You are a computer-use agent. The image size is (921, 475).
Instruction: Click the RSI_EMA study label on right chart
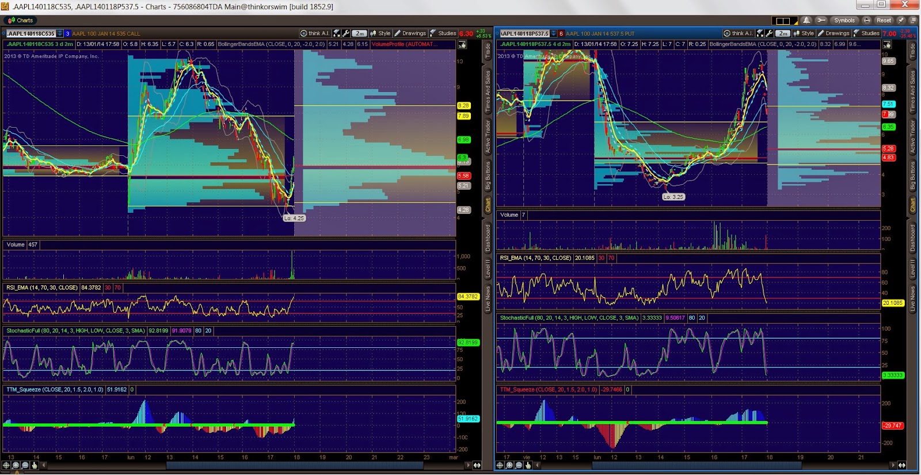pos(535,258)
